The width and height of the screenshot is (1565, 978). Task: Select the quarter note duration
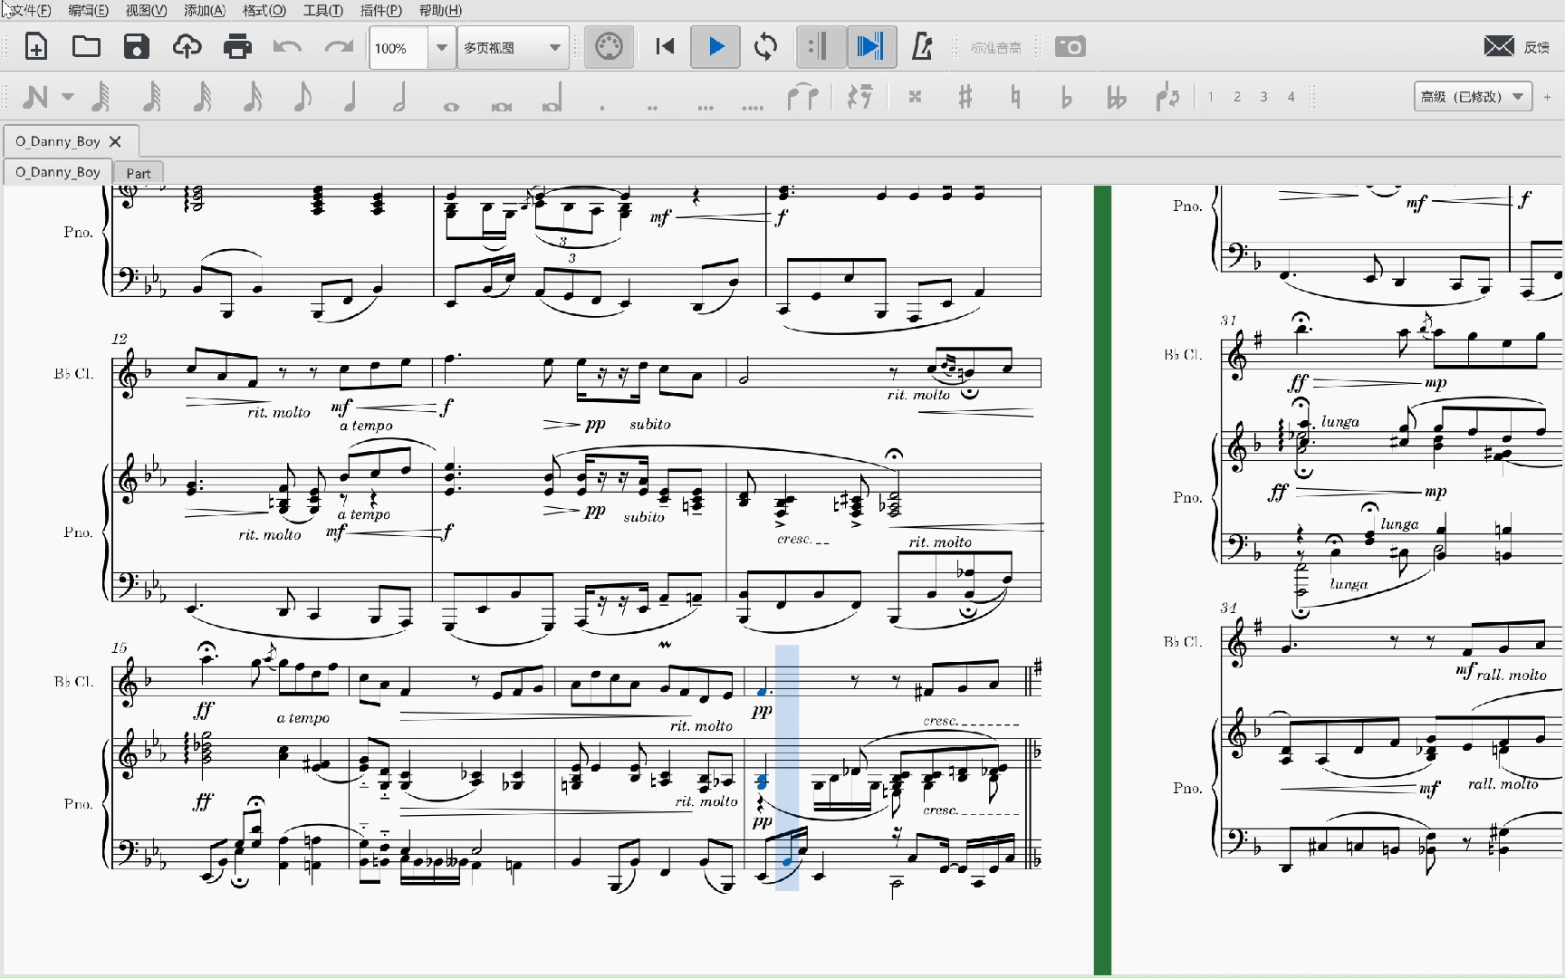(x=350, y=97)
